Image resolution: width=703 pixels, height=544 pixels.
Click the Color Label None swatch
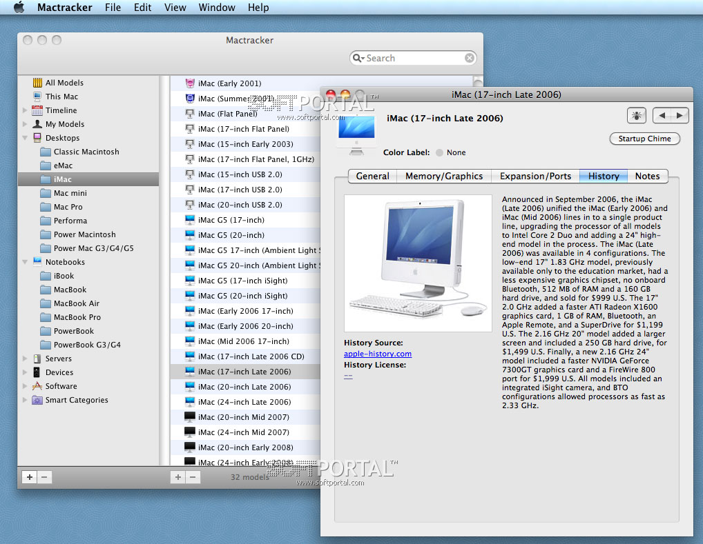439,152
